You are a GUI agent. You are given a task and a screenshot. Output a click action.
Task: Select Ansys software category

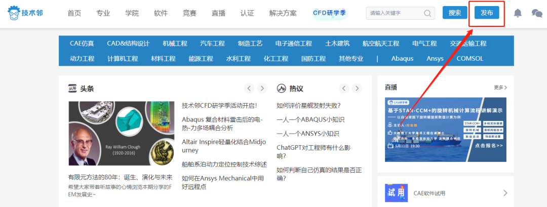pyautogui.click(x=435, y=59)
